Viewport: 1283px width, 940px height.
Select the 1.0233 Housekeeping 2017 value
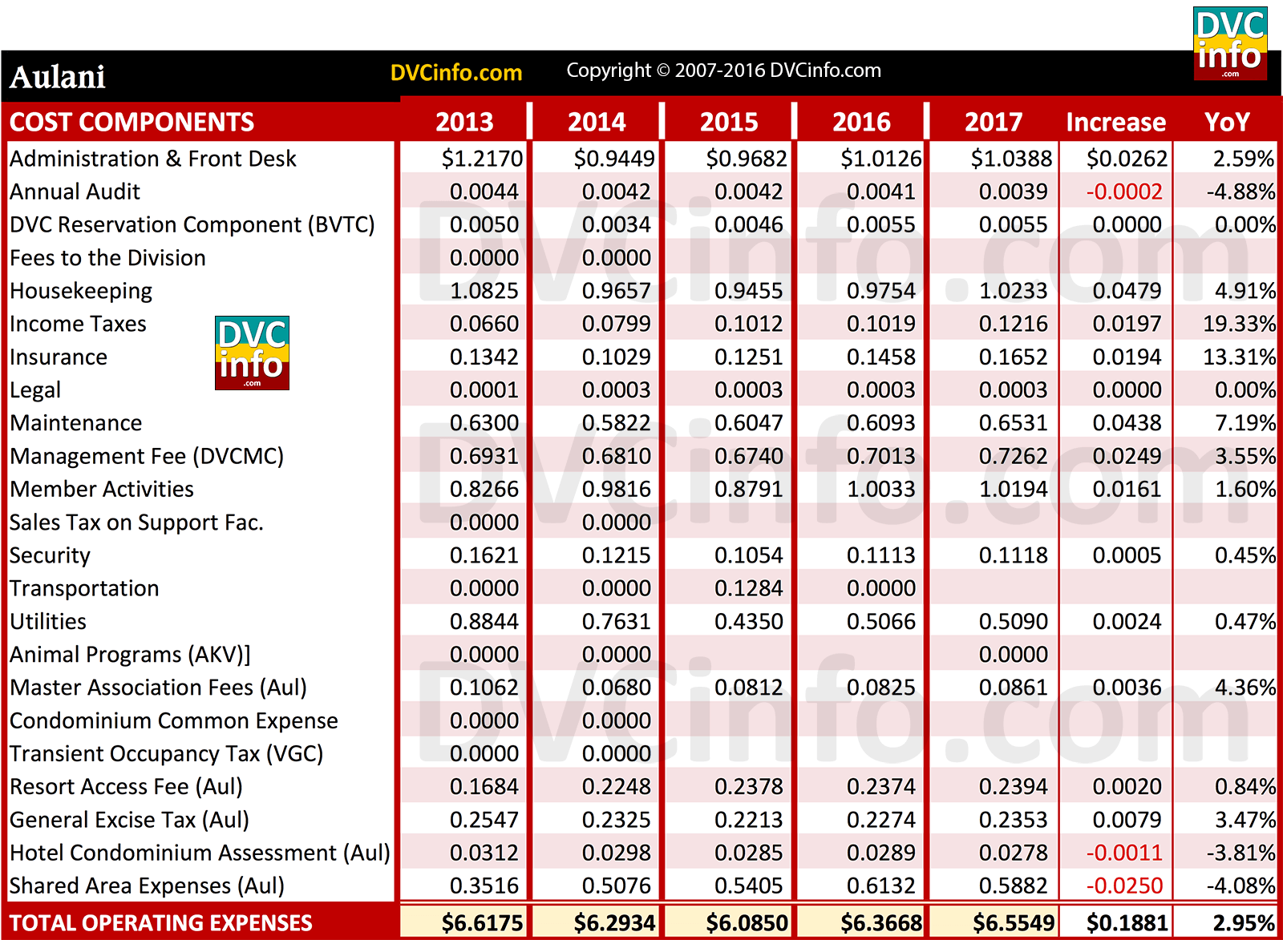pos(1014,291)
